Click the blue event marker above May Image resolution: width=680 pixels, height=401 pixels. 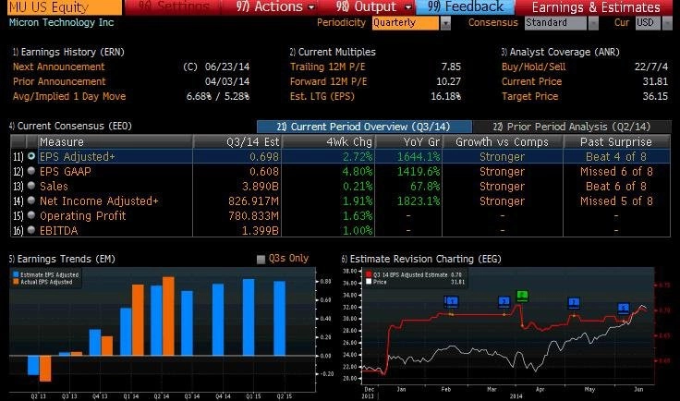[x=574, y=302]
